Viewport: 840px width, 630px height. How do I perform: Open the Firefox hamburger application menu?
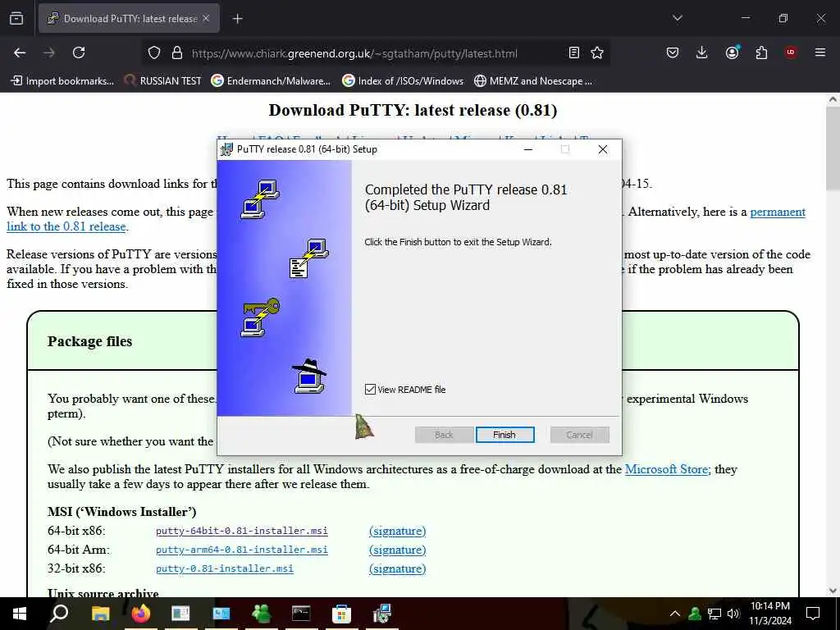pyautogui.click(x=819, y=52)
